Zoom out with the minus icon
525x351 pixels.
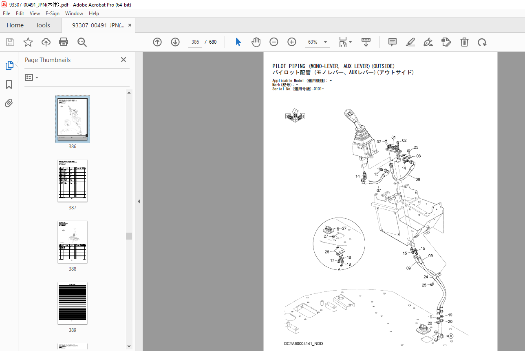coord(274,42)
